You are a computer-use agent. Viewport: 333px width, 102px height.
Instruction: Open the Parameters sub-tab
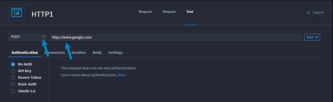click(55, 52)
